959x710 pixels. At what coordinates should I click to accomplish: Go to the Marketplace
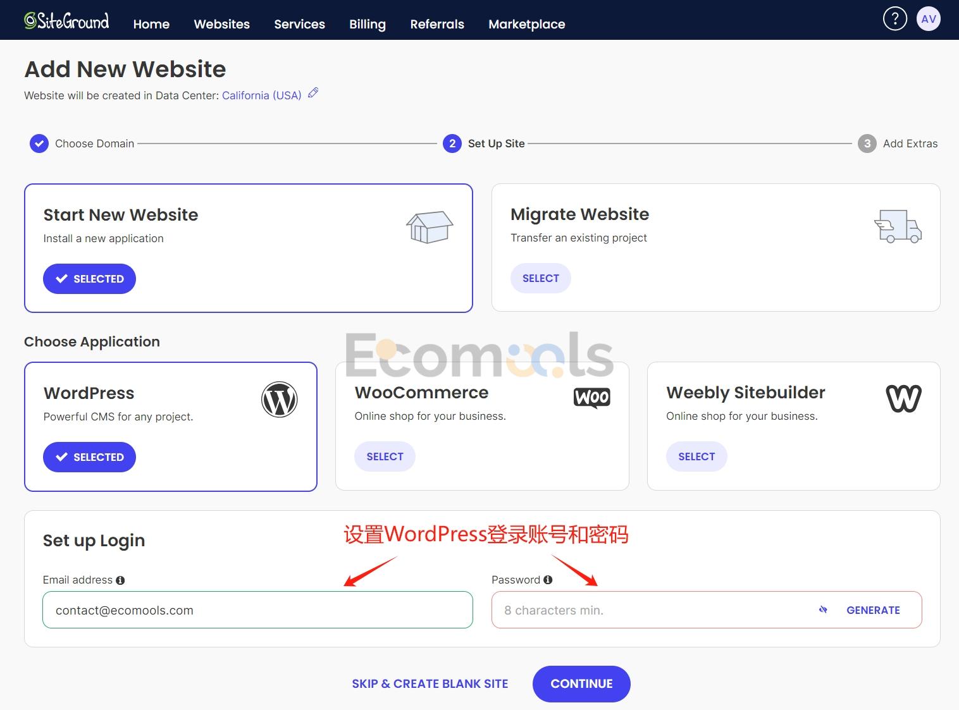point(527,24)
